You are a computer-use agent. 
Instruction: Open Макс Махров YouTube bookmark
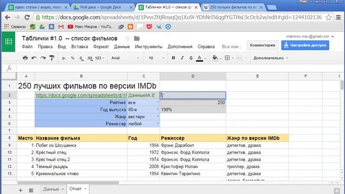(91, 26)
